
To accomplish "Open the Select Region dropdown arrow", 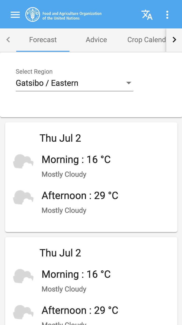I will pos(129,83).
